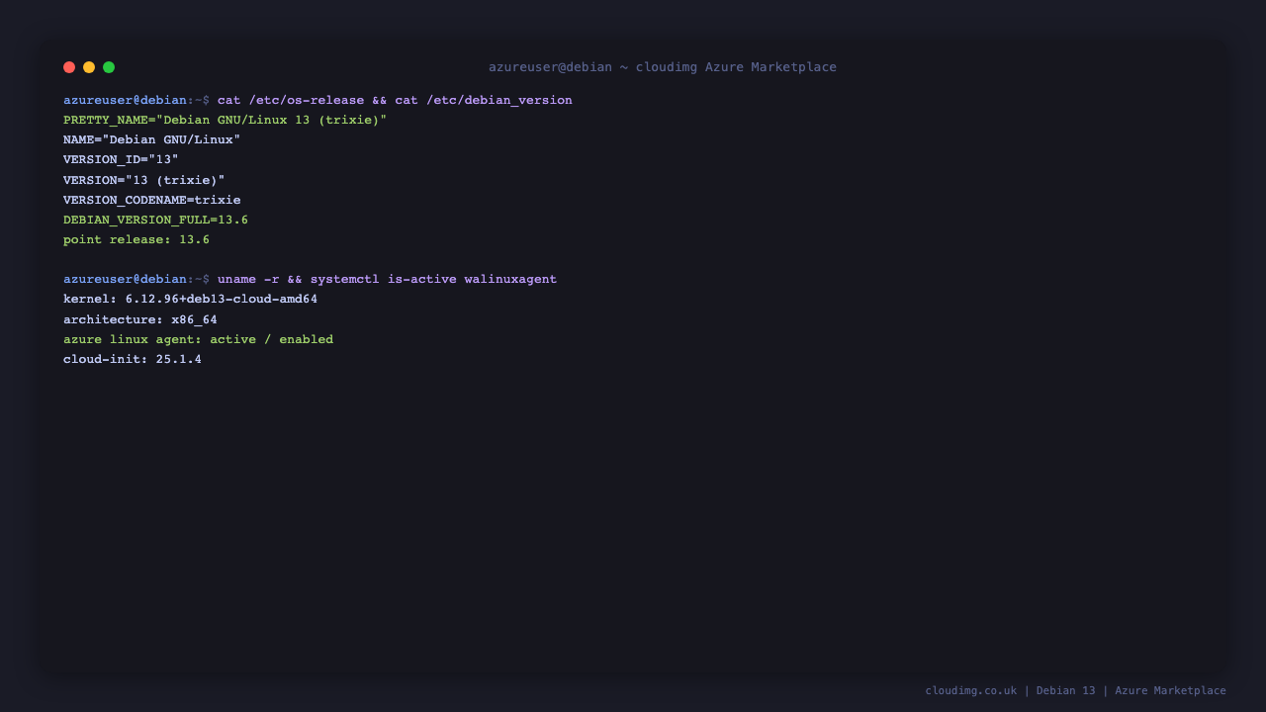The image size is (1266, 712).
Task: Click the cloud-init: 25.1.4 line
Action: 133,359
